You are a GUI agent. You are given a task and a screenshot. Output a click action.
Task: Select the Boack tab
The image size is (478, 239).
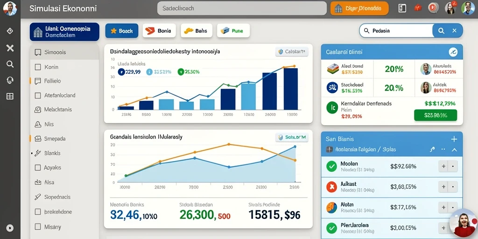pyautogui.click(x=122, y=31)
